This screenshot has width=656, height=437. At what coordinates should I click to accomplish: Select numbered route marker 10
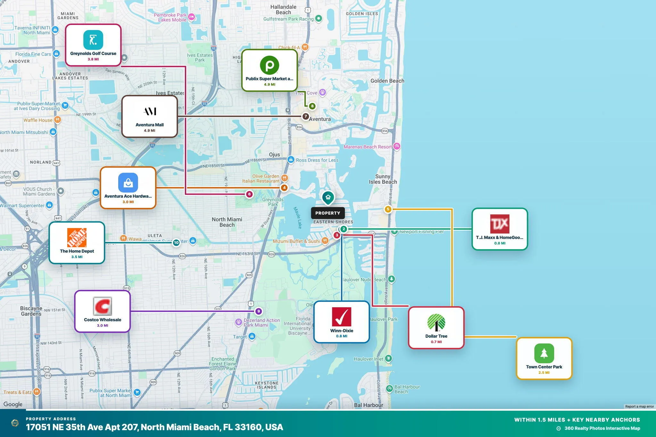point(176,243)
